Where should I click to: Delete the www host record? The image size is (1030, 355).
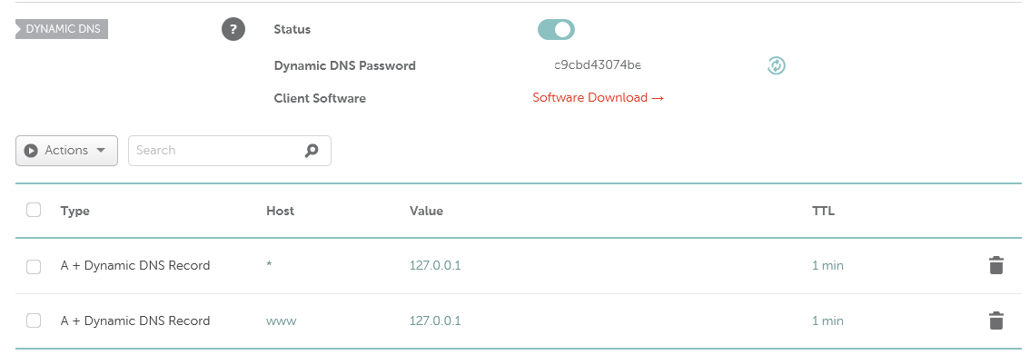tap(995, 320)
